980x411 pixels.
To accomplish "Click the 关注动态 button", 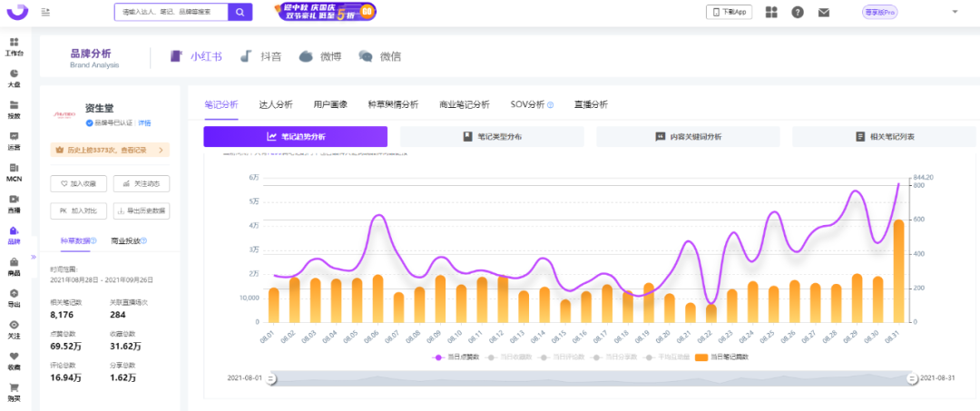I will click(142, 183).
